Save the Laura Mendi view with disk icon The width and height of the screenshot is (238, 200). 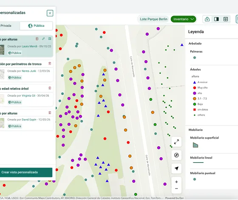point(50,39)
